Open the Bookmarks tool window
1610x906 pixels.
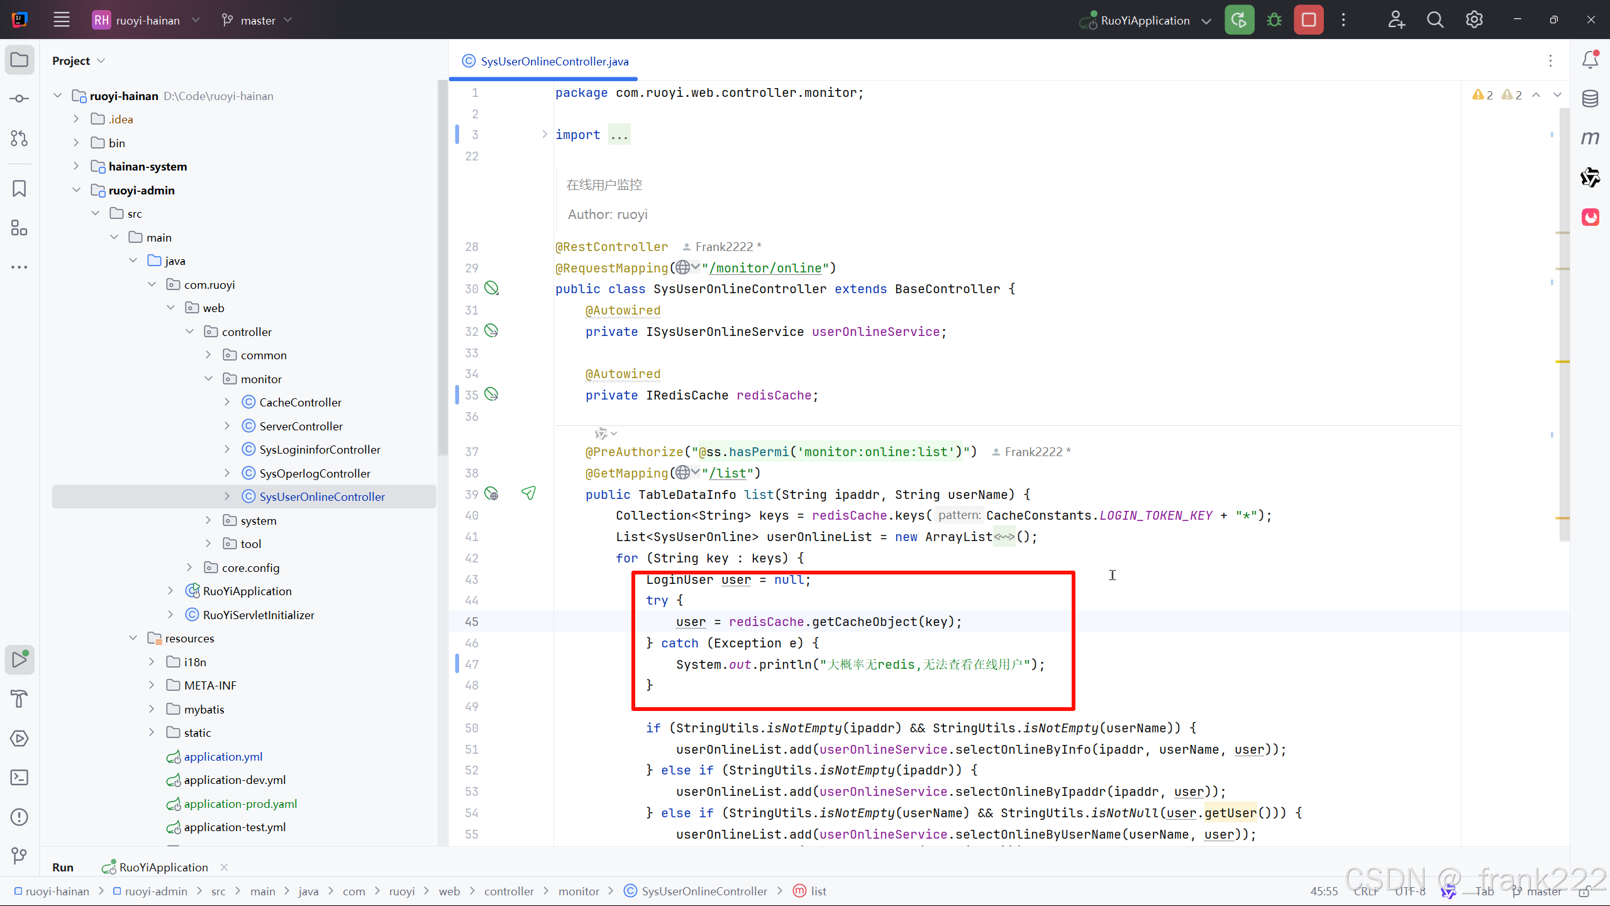click(x=19, y=188)
